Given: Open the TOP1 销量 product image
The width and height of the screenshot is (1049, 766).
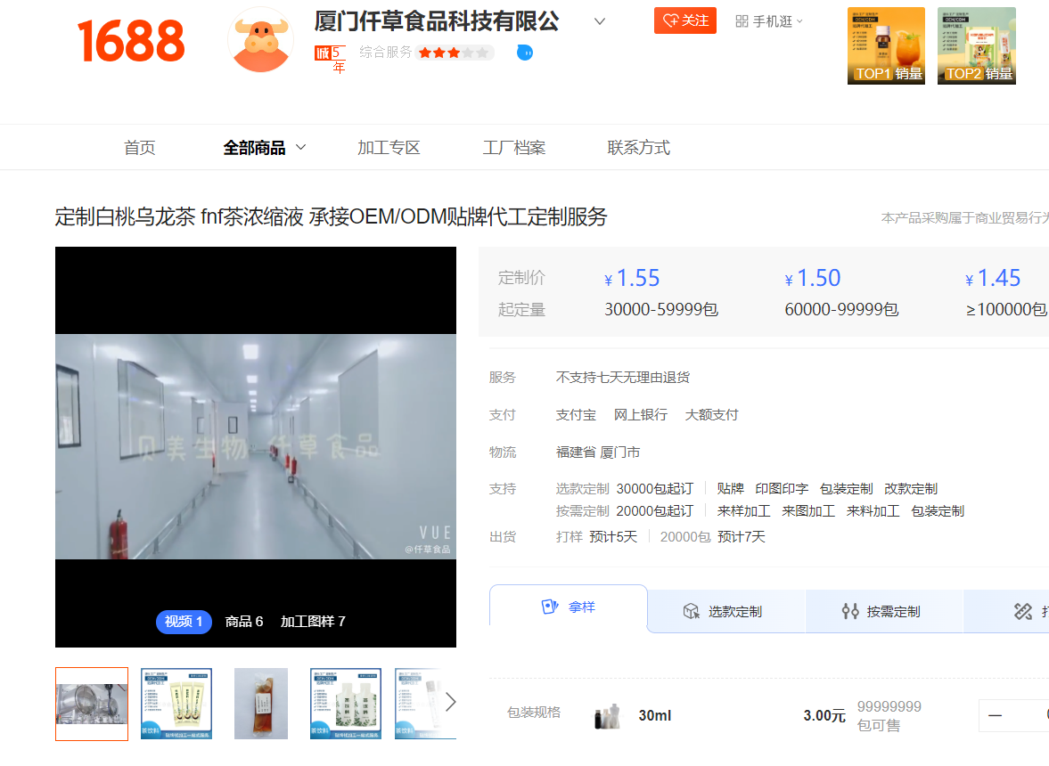Looking at the screenshot, I should (x=886, y=45).
